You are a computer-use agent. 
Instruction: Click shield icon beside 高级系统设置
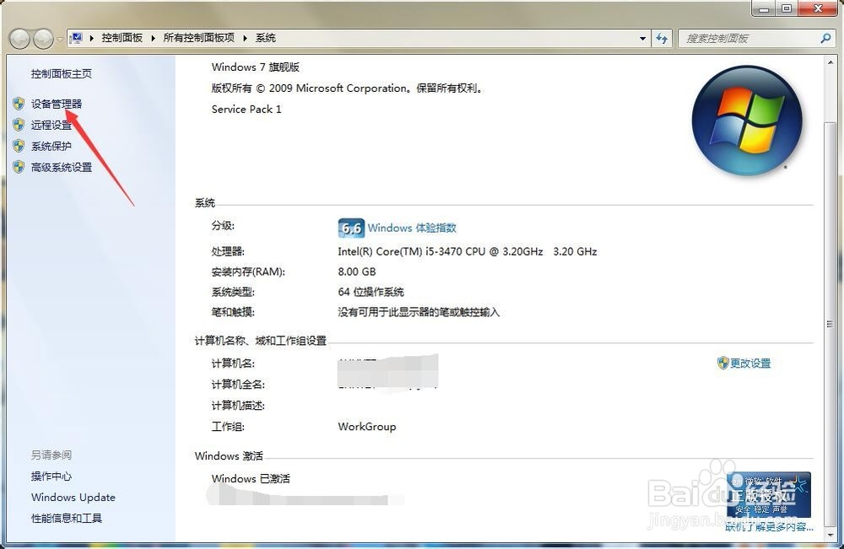19,167
